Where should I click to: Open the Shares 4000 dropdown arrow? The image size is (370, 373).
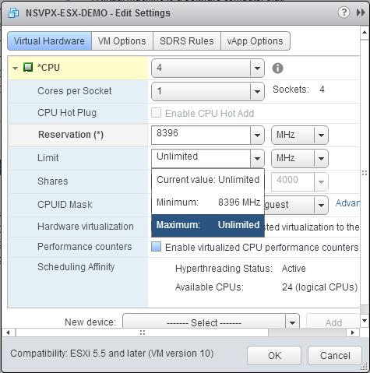pos(321,181)
